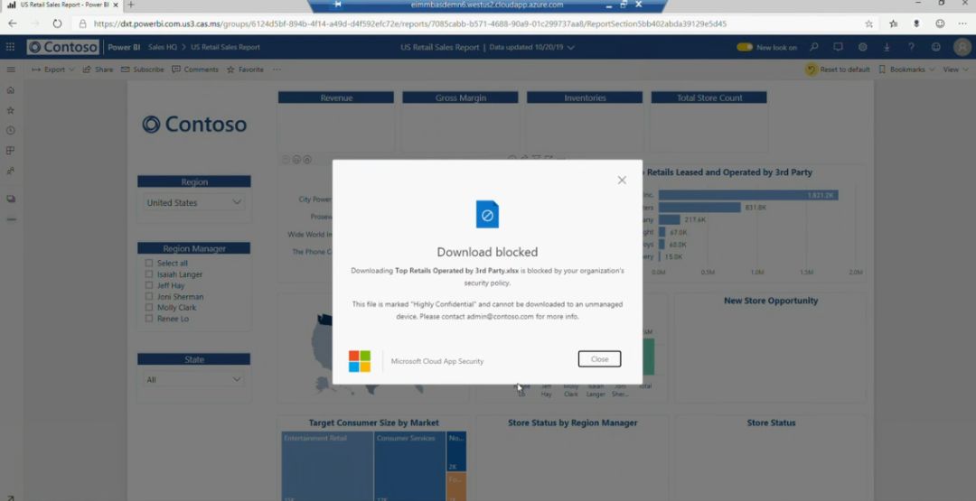This screenshot has width=976, height=501.
Task: Open Apps icon in left sidebar
Action: click(11, 151)
